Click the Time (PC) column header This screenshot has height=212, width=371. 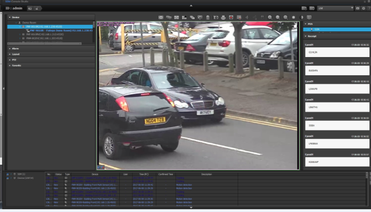pyautogui.click(x=144, y=174)
